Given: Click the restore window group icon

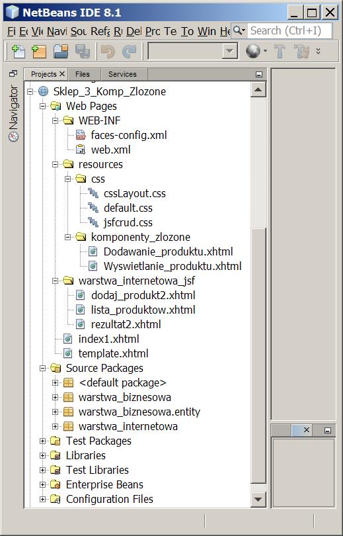Looking at the screenshot, I should [x=13, y=73].
